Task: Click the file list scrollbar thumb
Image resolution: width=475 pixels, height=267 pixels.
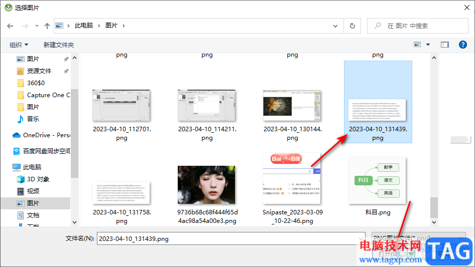Action: 434,207
